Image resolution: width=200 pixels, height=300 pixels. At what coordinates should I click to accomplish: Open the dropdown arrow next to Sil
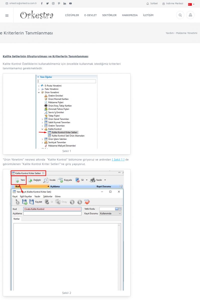click(86, 180)
